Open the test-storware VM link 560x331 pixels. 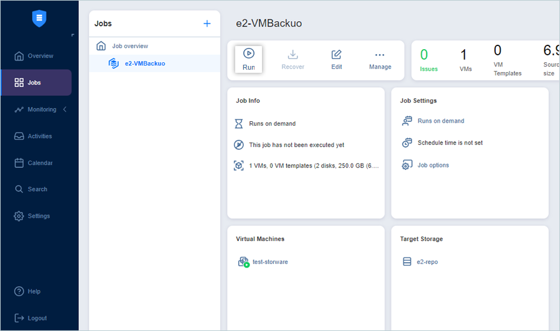(x=270, y=262)
